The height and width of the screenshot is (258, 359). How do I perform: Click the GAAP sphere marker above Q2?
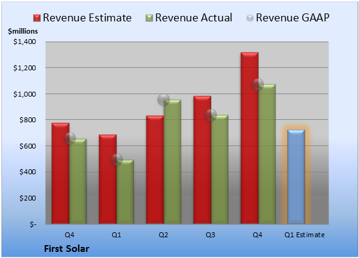[x=164, y=100]
